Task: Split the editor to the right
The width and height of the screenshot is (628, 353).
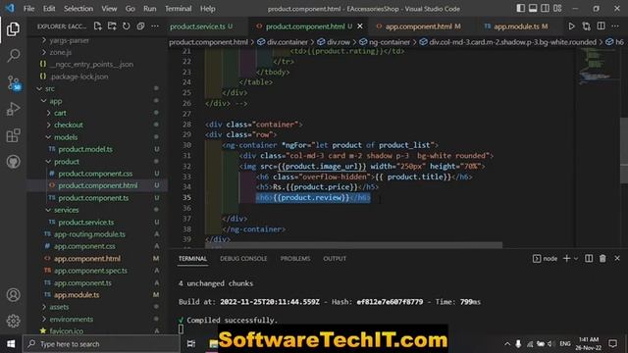Action: point(601,26)
